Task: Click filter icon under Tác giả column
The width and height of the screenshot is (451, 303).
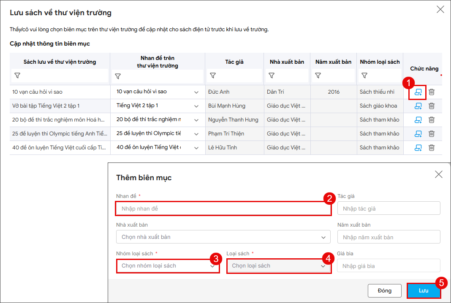Action: point(213,76)
